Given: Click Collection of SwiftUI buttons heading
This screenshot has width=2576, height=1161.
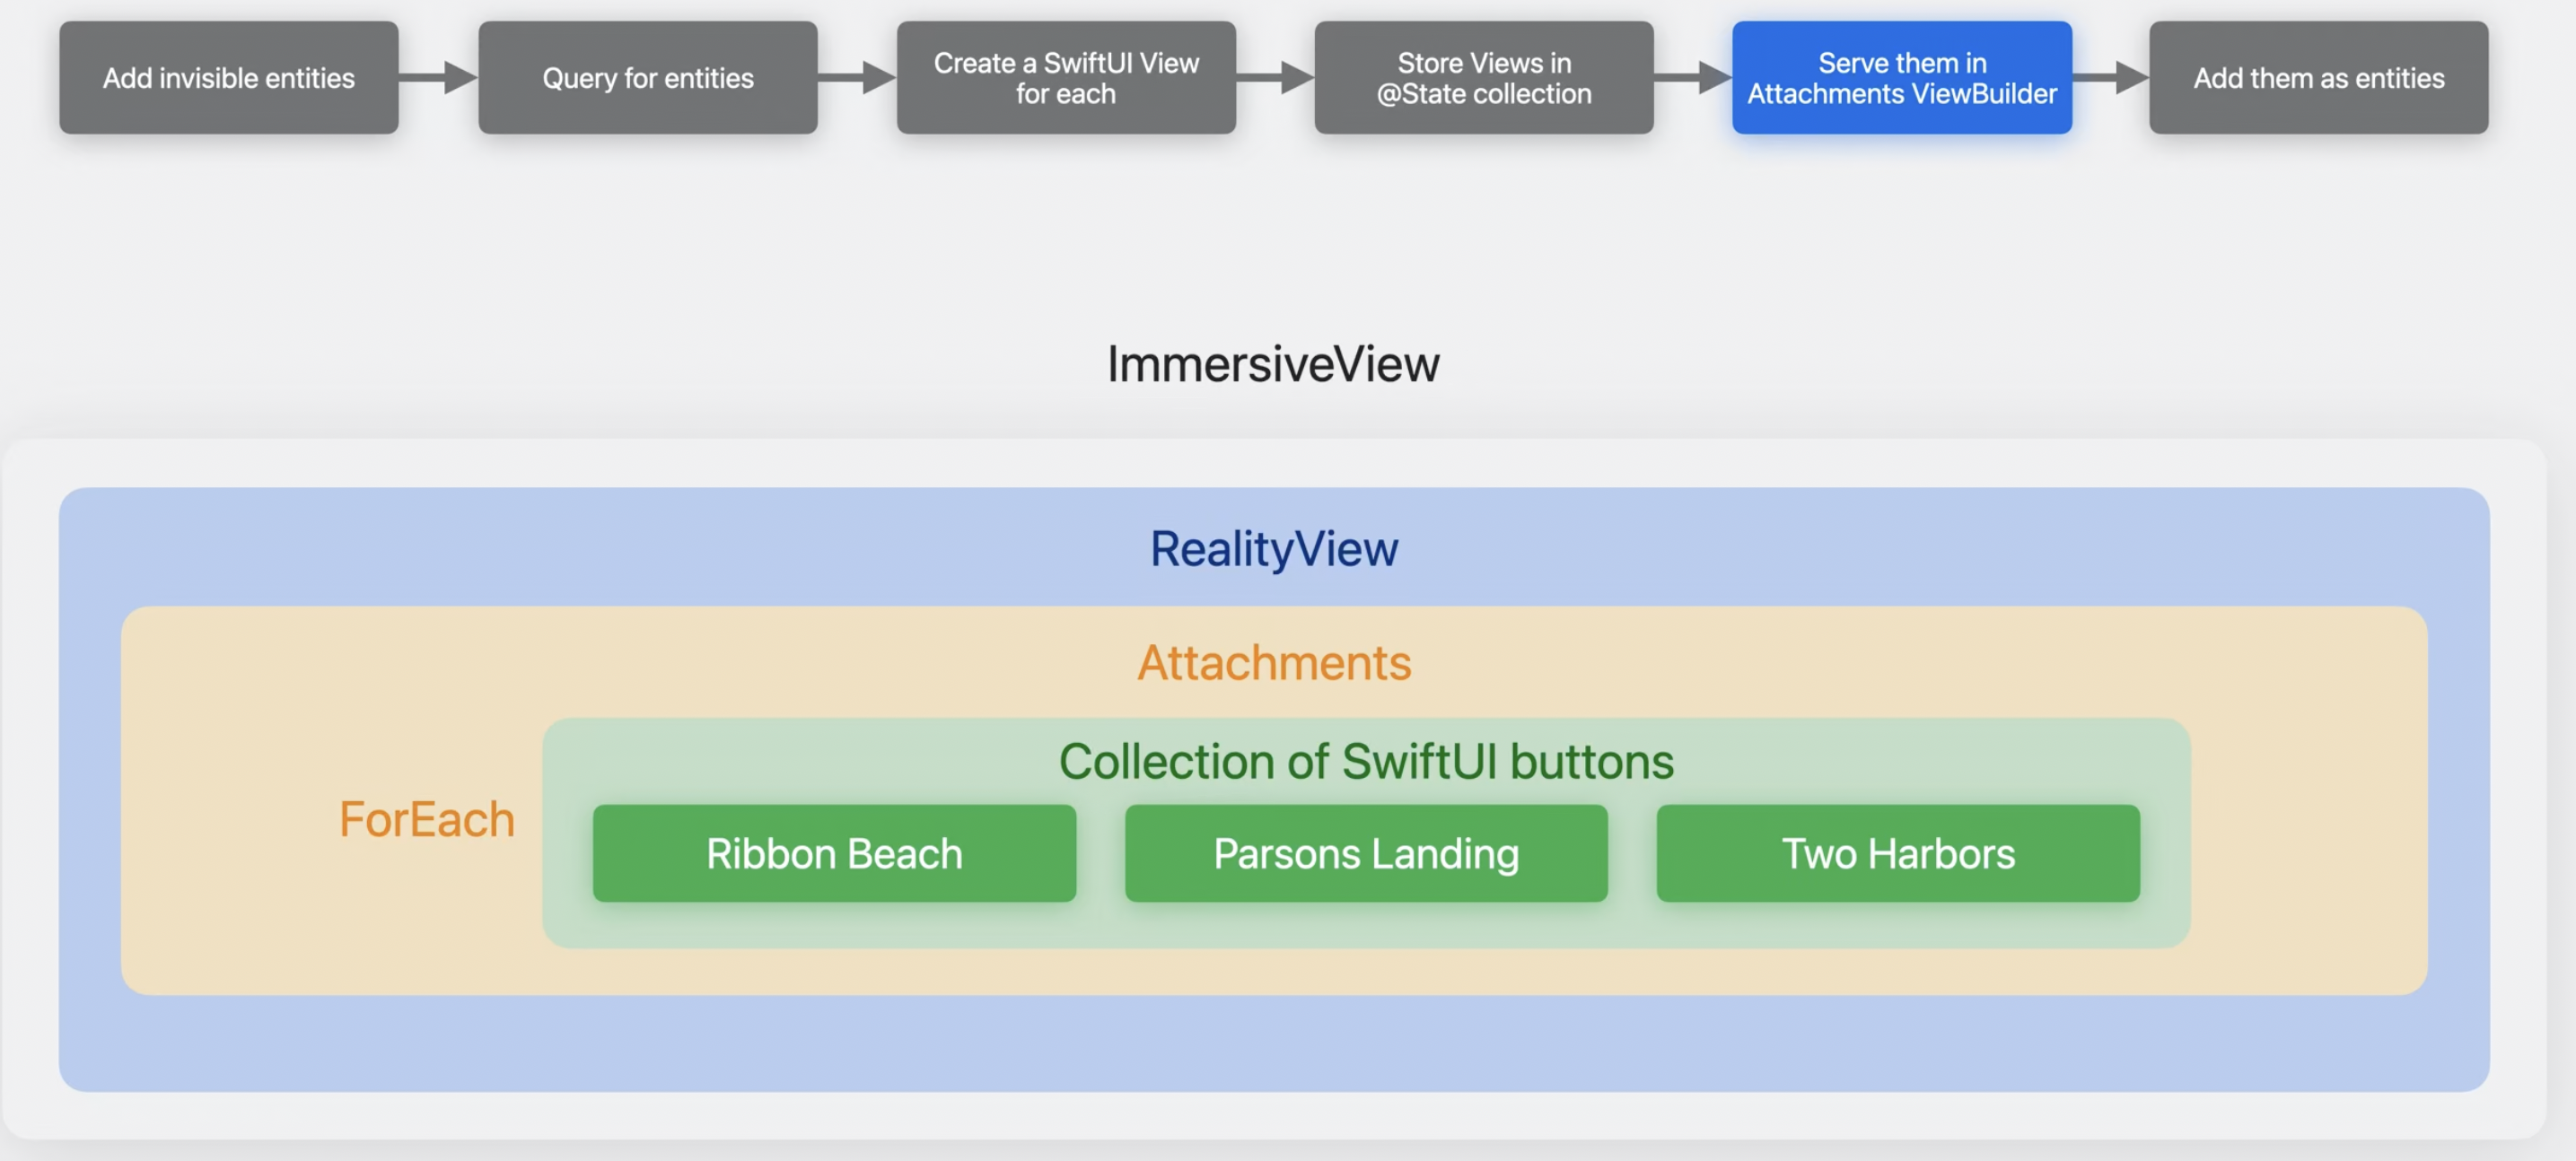Looking at the screenshot, I should [x=1365, y=762].
